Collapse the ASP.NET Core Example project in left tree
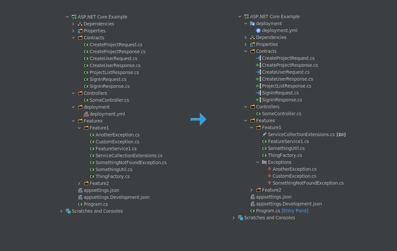The image size is (397, 251). click(67, 17)
